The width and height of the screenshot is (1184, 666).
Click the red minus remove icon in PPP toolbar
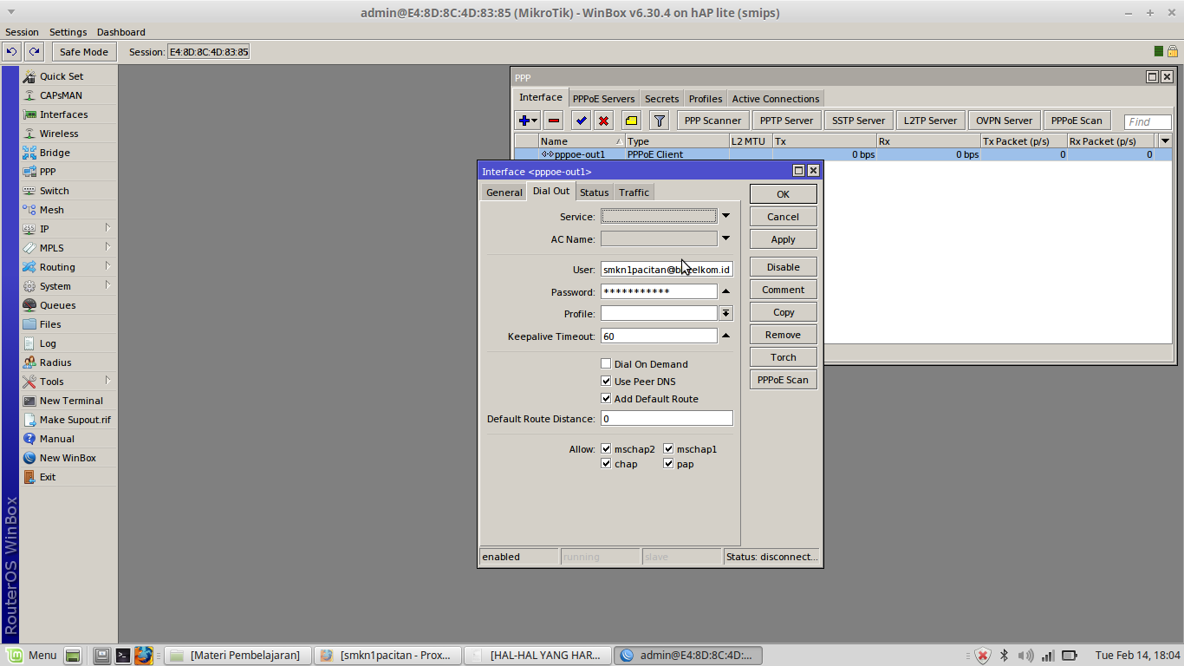point(554,121)
